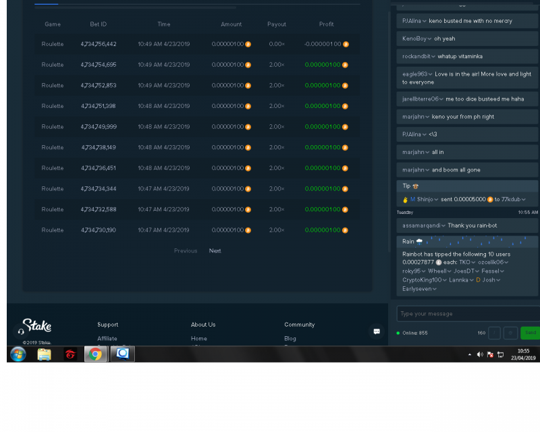Click profit bitcoin icon for bet 4,734,756,442

pos(346,45)
